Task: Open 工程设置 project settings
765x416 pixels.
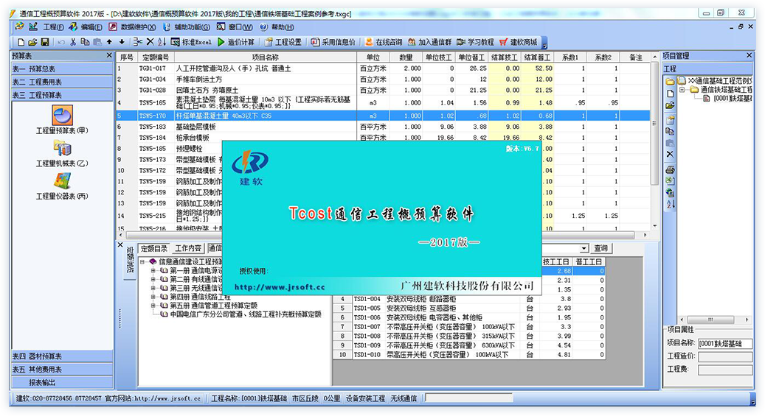Action: 283,43
